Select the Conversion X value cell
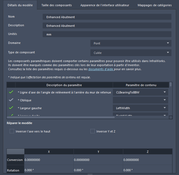The width and height of the screenshot is (179, 175). click(49, 160)
